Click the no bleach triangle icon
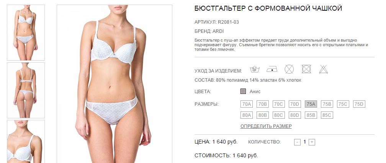Viewport: 386px width, 163px height. [324, 69]
